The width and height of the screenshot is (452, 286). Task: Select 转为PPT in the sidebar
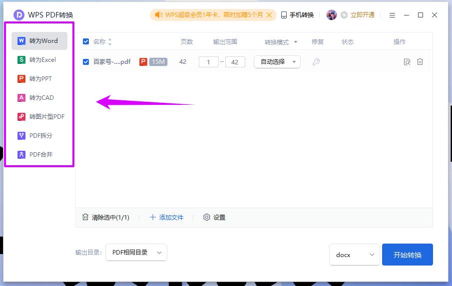click(x=39, y=79)
